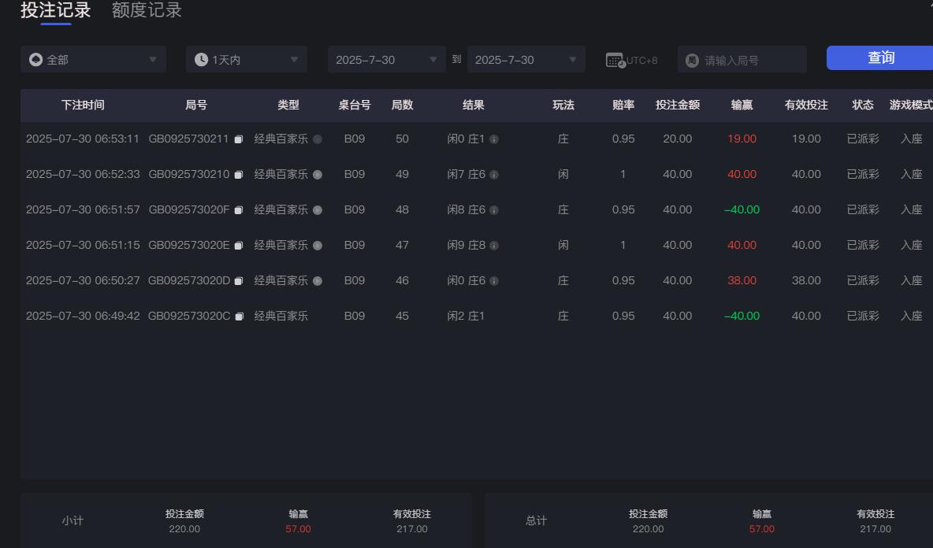933x548 pixels.
Task: Click the clock icon in the 1天内 filter
Action: click(x=203, y=59)
